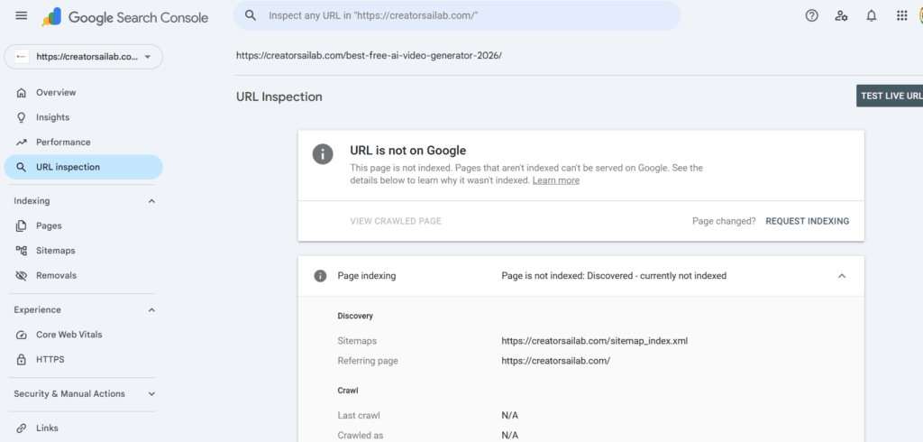This screenshot has width=923, height=442.
Task: Click the "Page changed?" label
Action: tap(724, 222)
